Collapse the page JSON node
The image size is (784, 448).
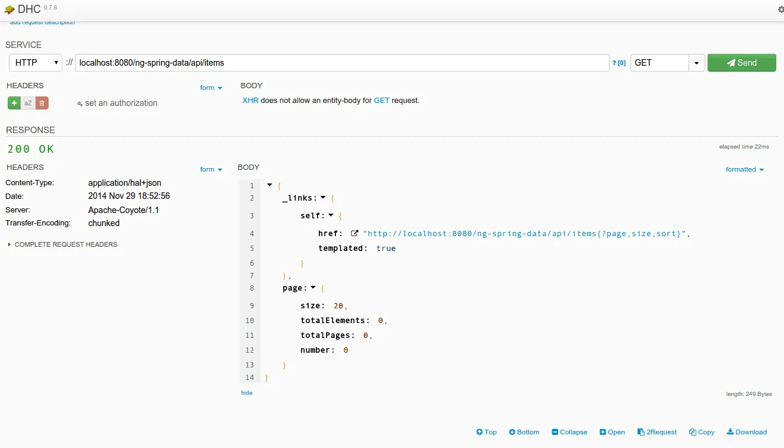[313, 288]
